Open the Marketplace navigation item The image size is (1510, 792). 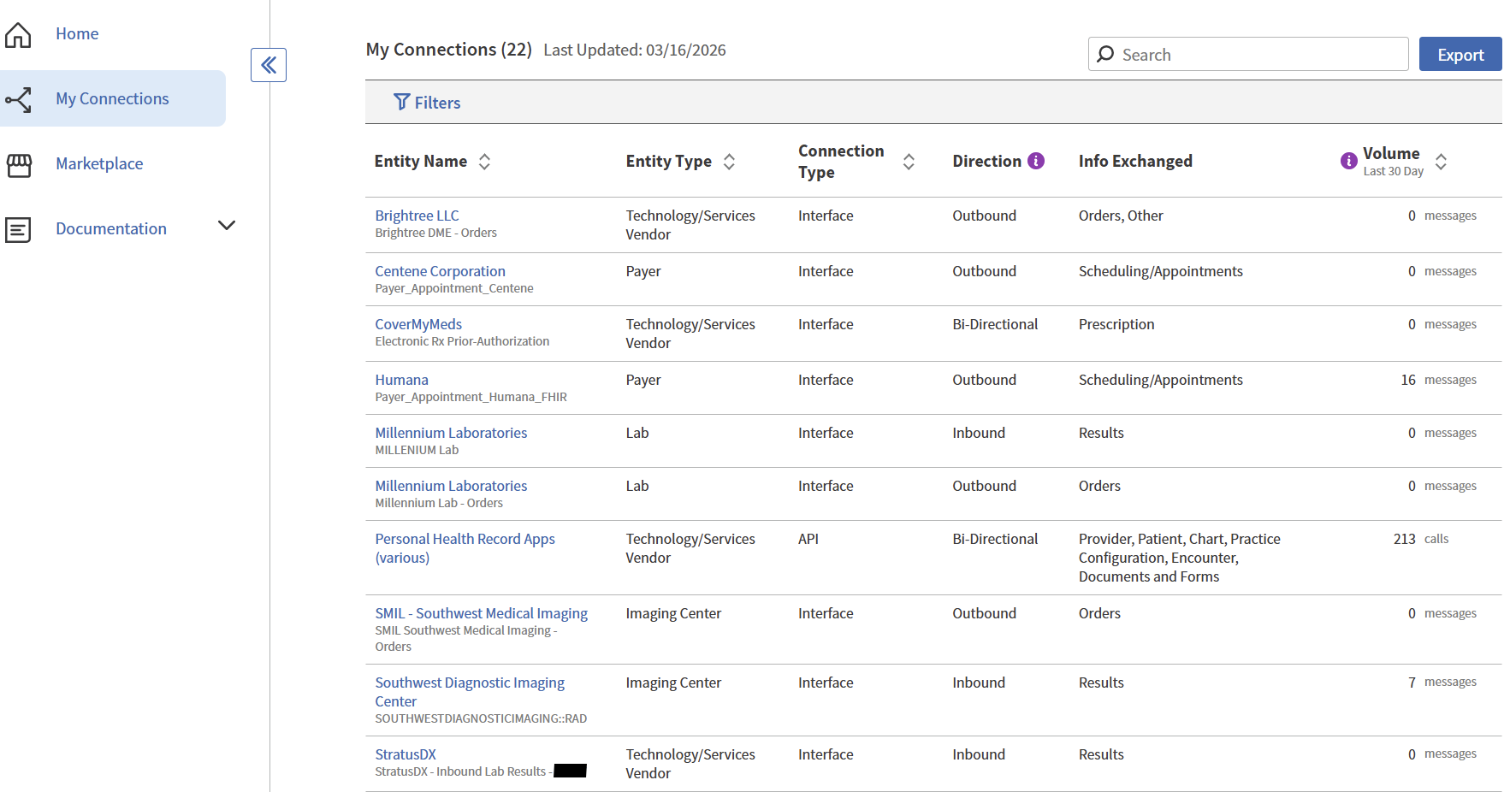[x=99, y=163]
